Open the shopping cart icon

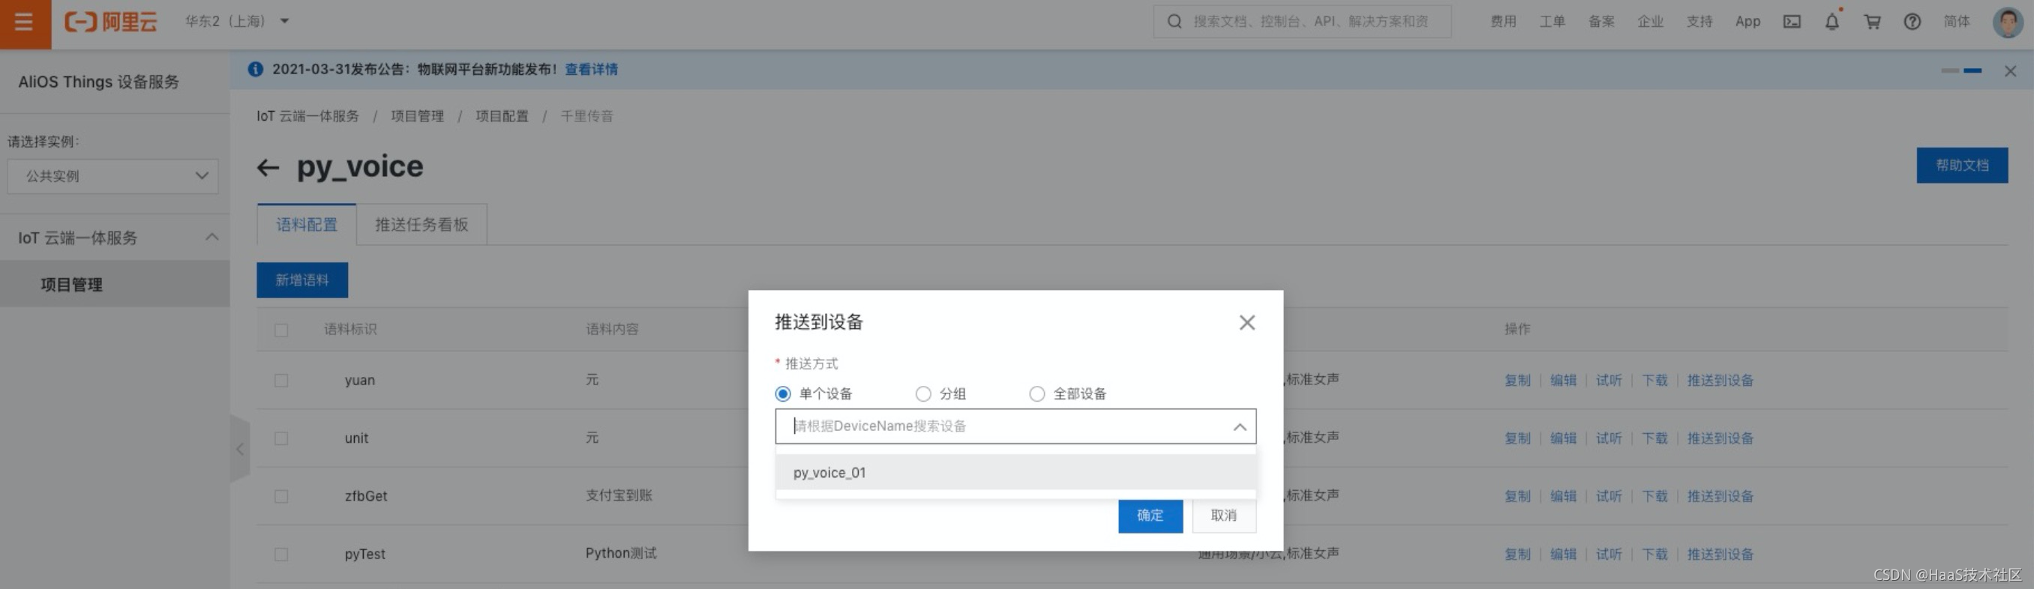(1872, 22)
